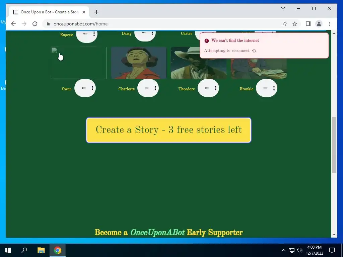Open the three-dot menu next to Eugene

coord(94,34)
